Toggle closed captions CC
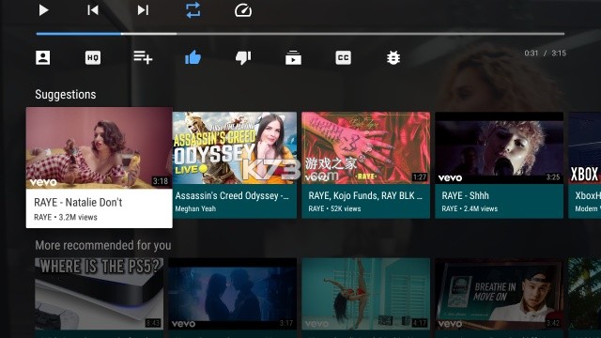This screenshot has height=338, width=601. coord(343,58)
